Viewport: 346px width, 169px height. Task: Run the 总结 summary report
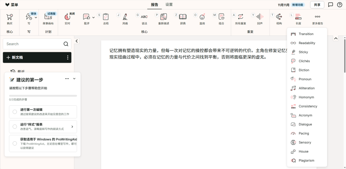coord(106,17)
